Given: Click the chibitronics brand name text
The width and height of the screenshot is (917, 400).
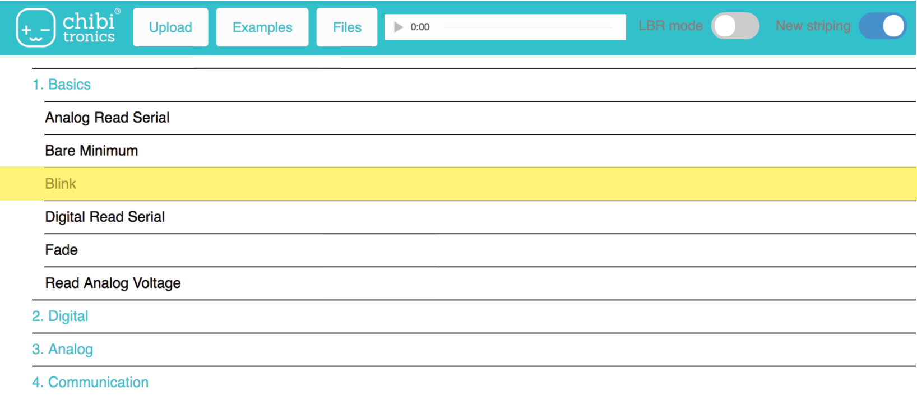Looking at the screenshot, I should point(89,27).
